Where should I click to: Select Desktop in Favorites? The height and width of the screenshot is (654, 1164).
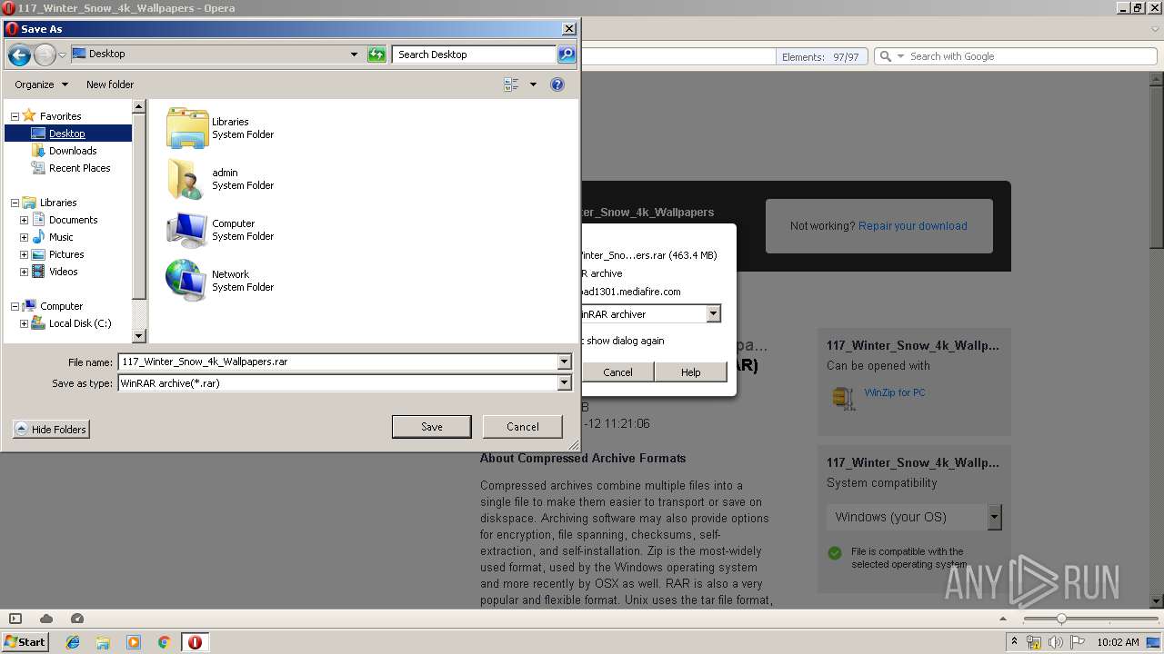(x=67, y=134)
